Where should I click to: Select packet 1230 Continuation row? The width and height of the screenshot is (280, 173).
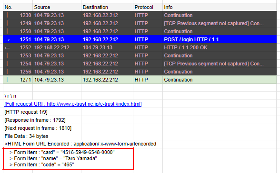tap(140, 15)
